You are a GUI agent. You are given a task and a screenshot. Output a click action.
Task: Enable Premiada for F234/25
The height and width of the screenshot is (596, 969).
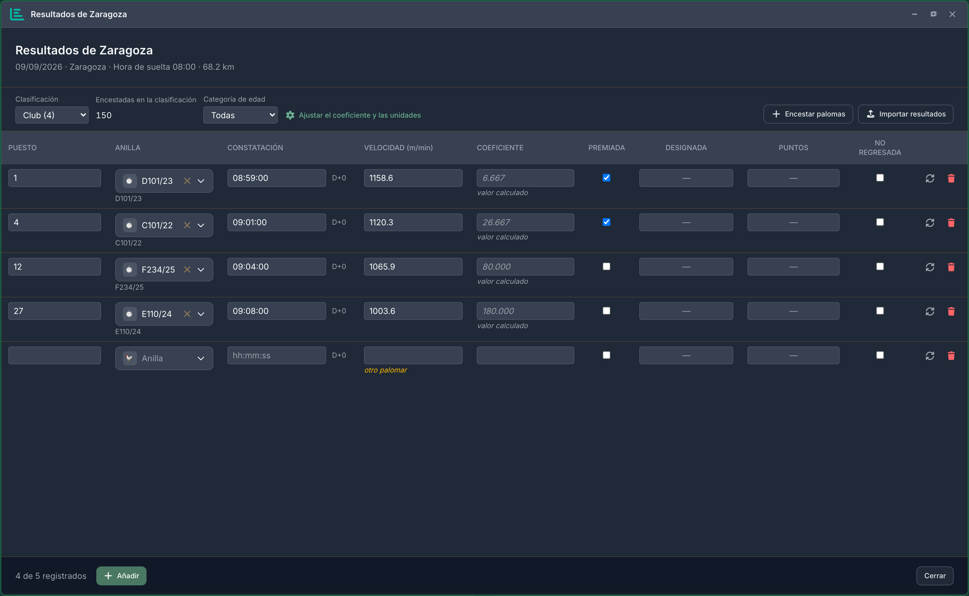(606, 266)
